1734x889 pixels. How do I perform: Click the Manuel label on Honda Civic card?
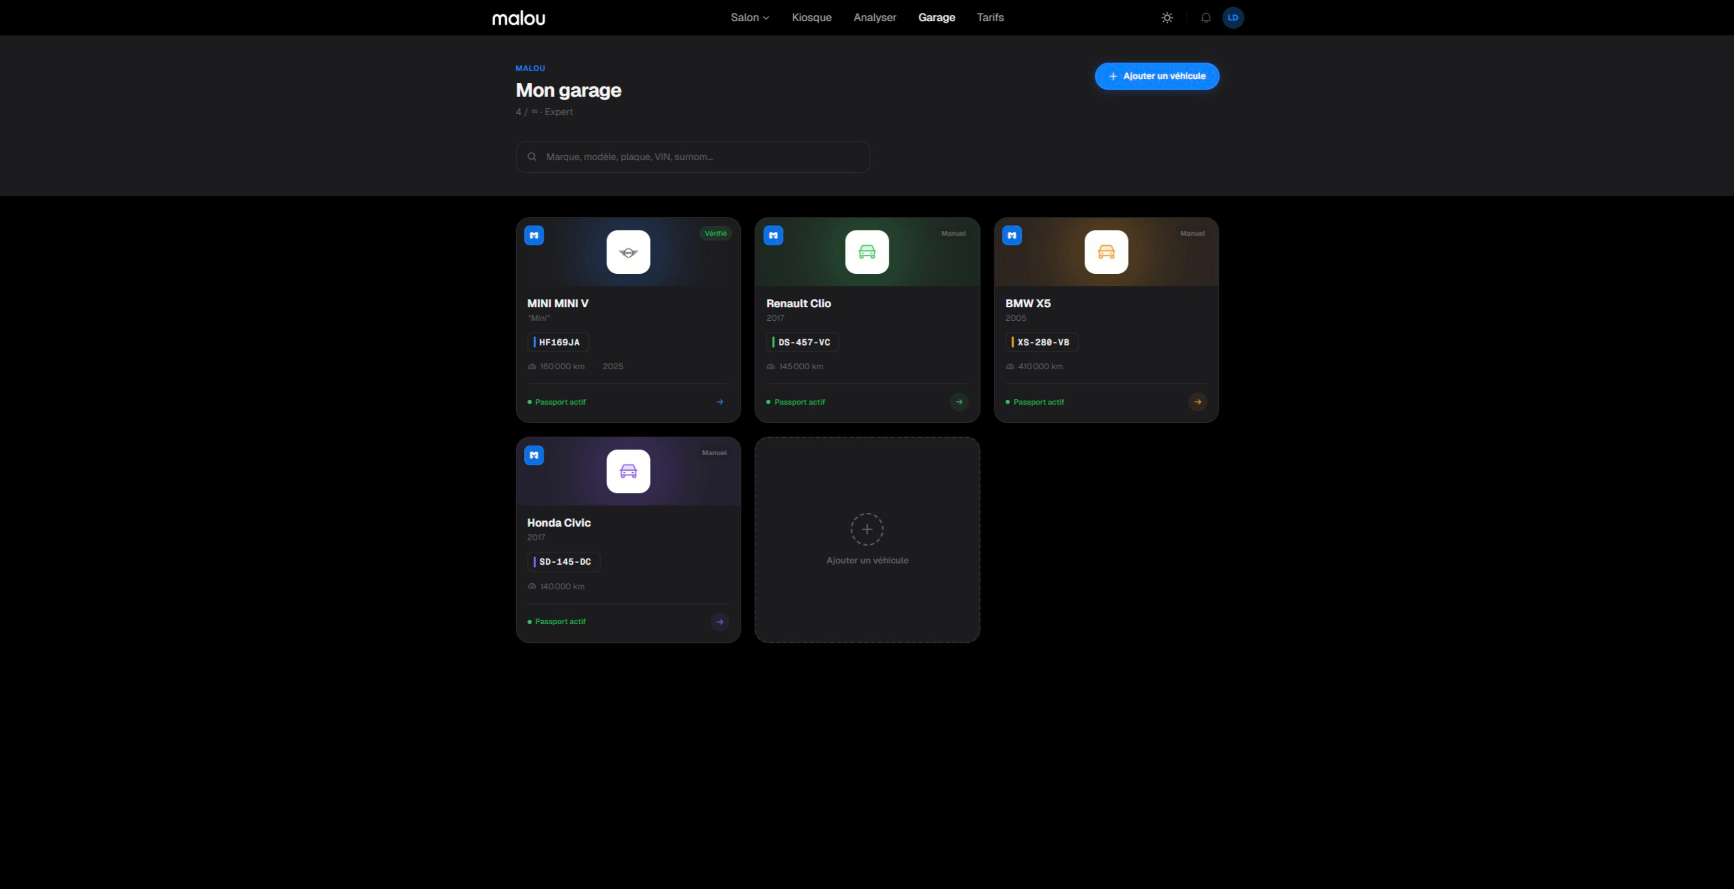(714, 453)
